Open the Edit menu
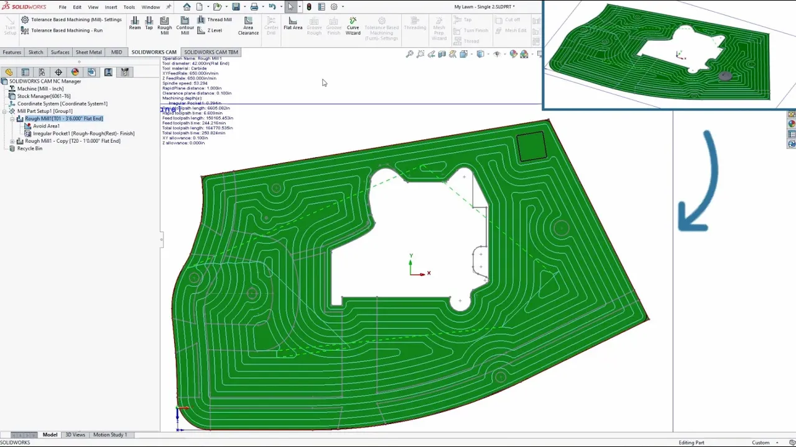This screenshot has width=796, height=447. pos(77,7)
